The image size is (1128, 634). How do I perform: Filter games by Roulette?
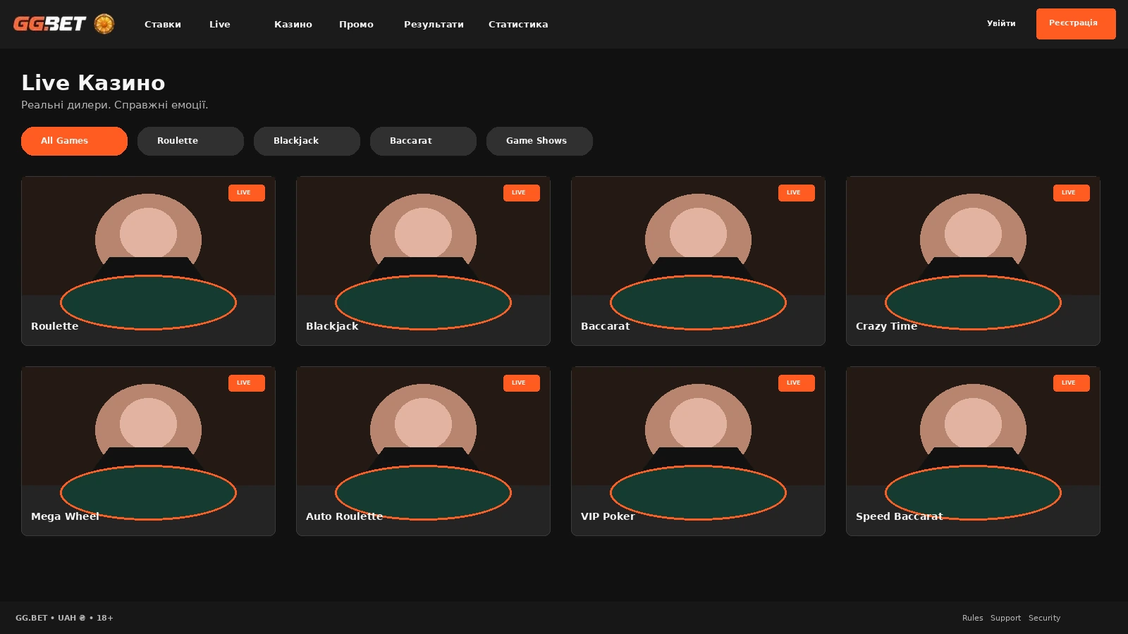tap(190, 141)
